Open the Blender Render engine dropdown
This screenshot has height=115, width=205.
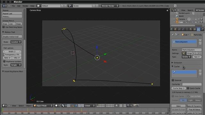[110, 6]
